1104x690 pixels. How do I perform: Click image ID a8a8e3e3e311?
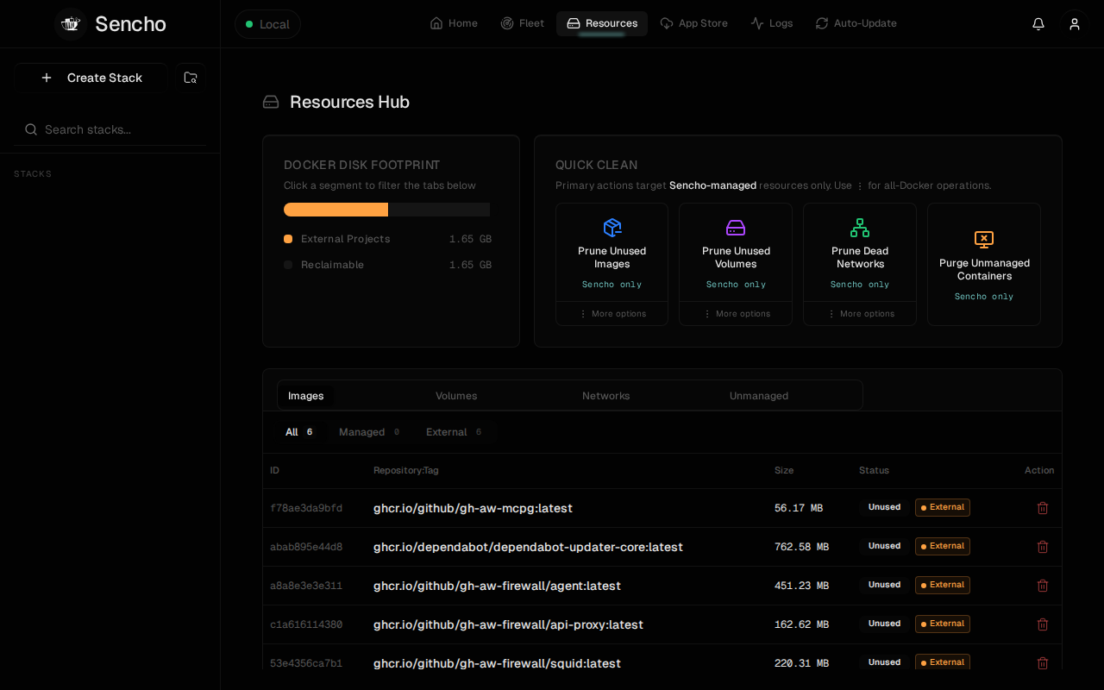pyautogui.click(x=306, y=586)
